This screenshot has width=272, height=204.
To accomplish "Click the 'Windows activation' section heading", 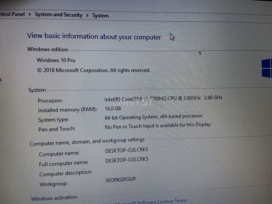I will click(x=54, y=198).
